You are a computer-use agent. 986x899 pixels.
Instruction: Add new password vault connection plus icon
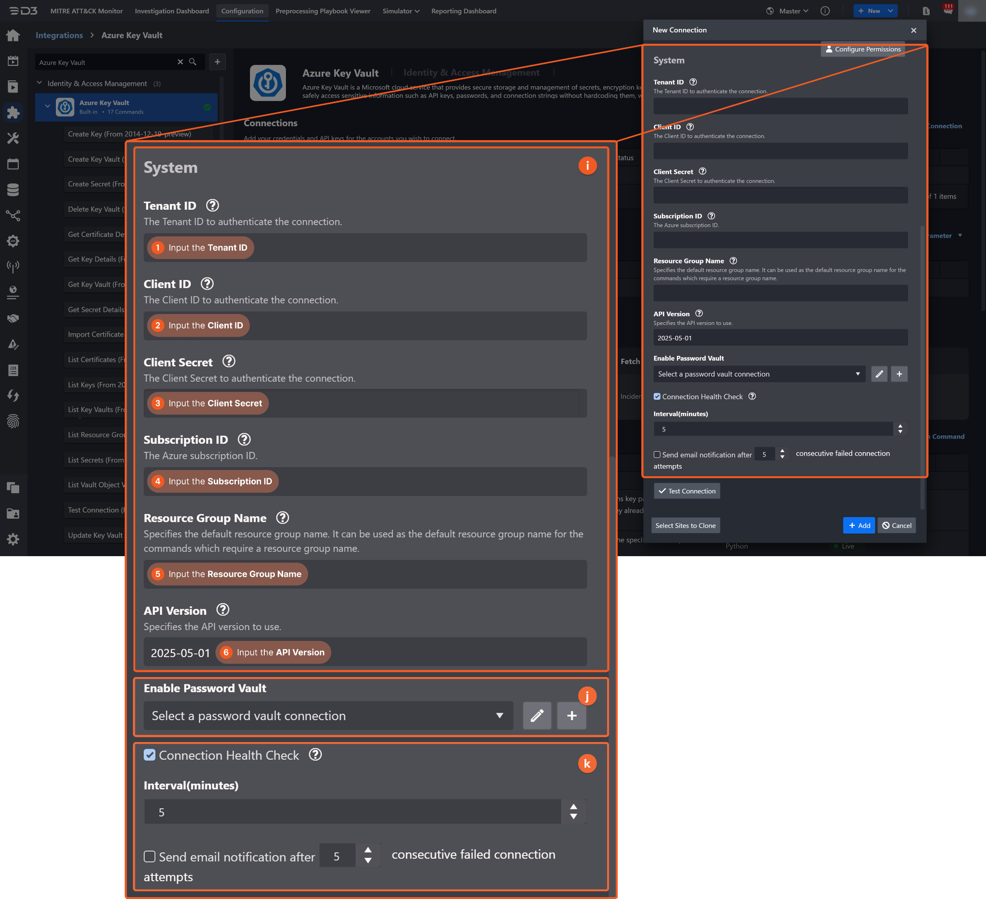(899, 374)
